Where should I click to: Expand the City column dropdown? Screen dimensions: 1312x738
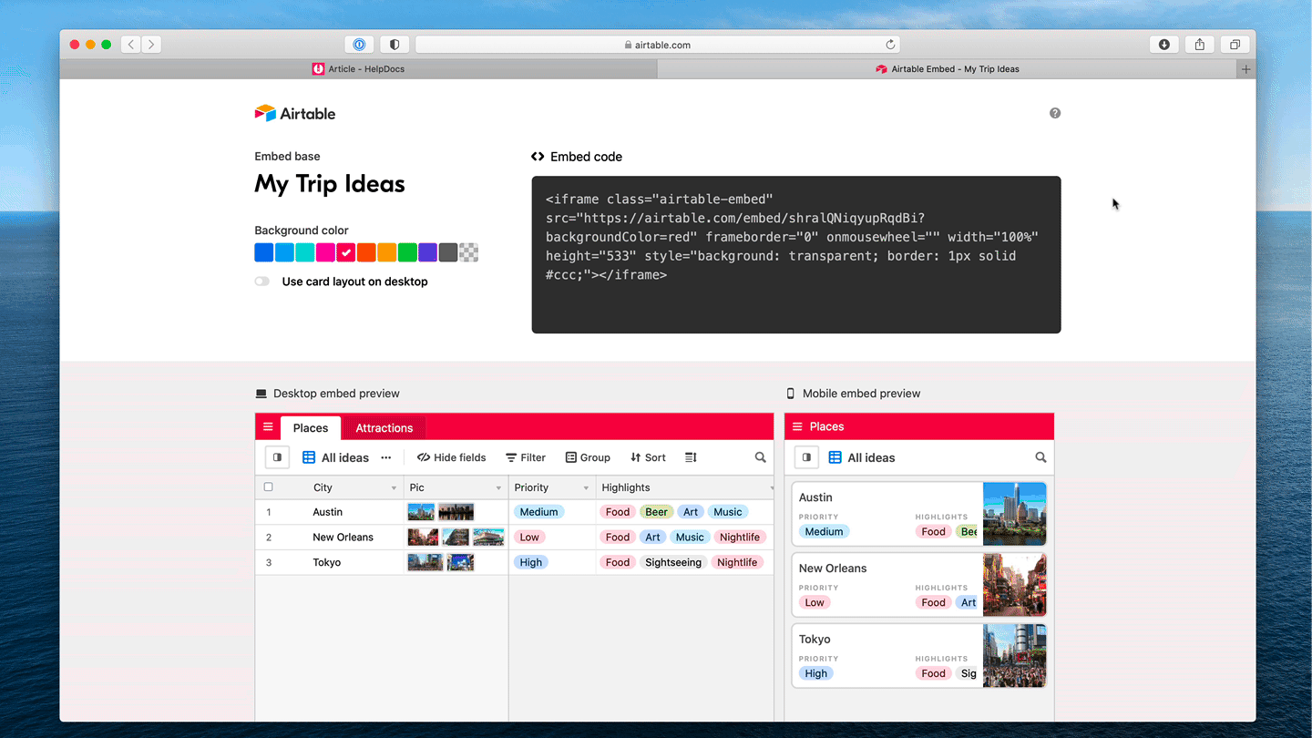394,488
